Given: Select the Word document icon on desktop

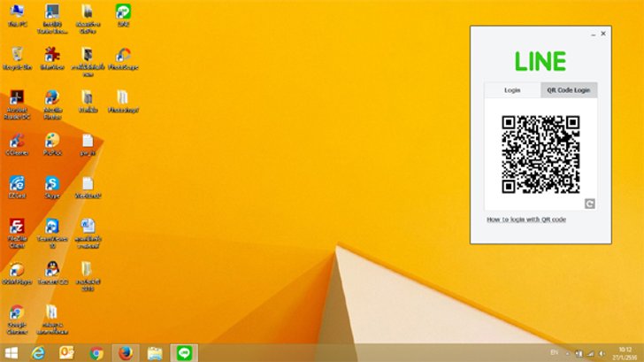Looking at the screenshot, I should [x=88, y=234].
